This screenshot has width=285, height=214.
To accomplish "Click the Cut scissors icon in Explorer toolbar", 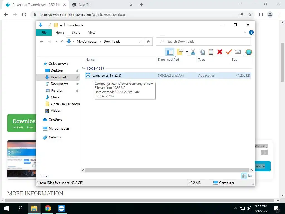I will [193, 52].
